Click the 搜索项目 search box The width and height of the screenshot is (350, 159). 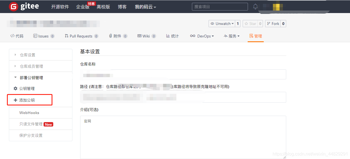(x=220, y=7)
